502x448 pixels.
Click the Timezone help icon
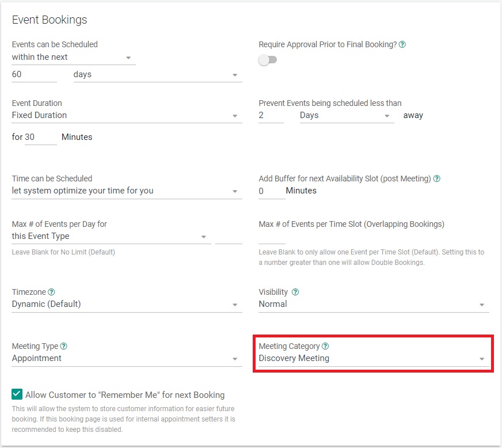click(51, 292)
